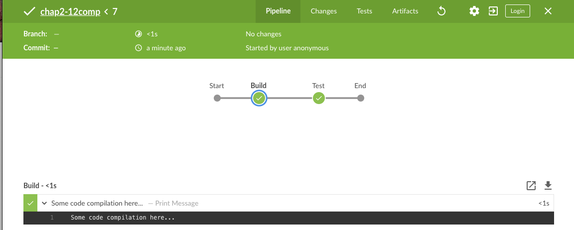Click the green step success checkmark
This screenshot has width=574, height=230.
point(30,203)
